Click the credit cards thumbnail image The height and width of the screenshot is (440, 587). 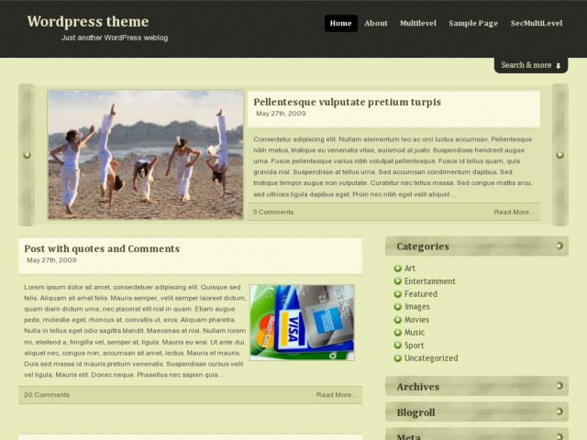(x=302, y=321)
